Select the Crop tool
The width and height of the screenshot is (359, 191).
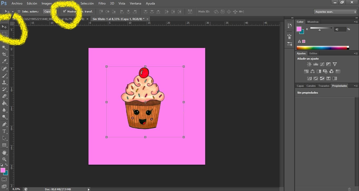(x=4, y=54)
